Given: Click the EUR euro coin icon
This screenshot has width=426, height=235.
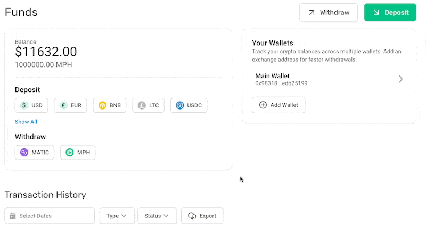Looking at the screenshot, I should 63,105.
